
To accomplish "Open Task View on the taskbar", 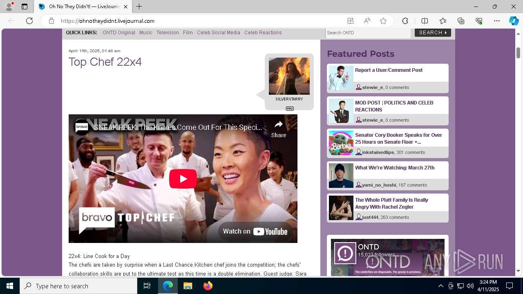I will point(147,286).
